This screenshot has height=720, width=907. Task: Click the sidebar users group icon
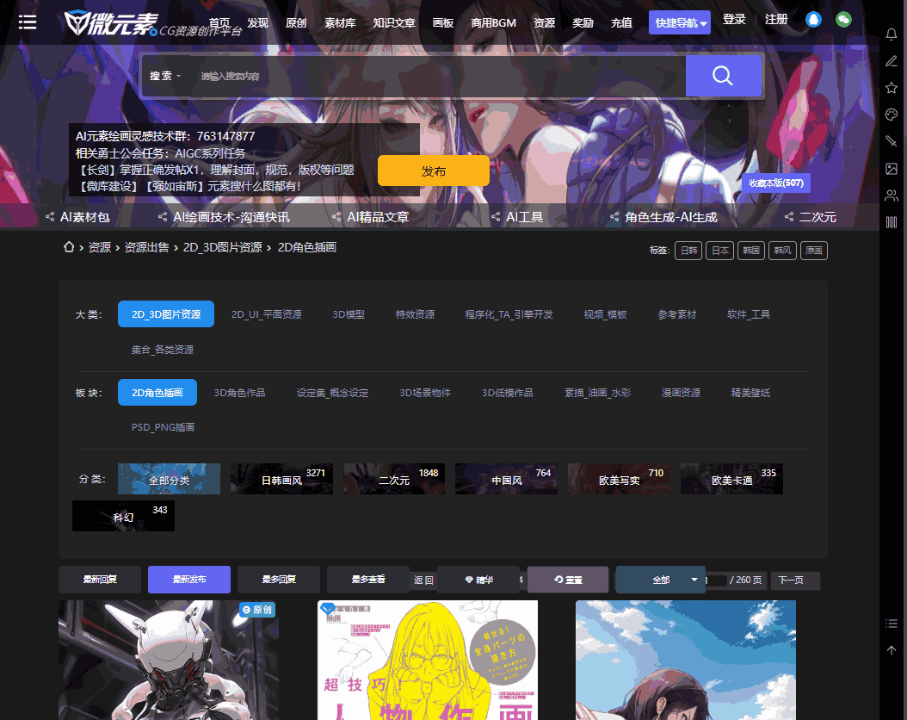tap(892, 195)
